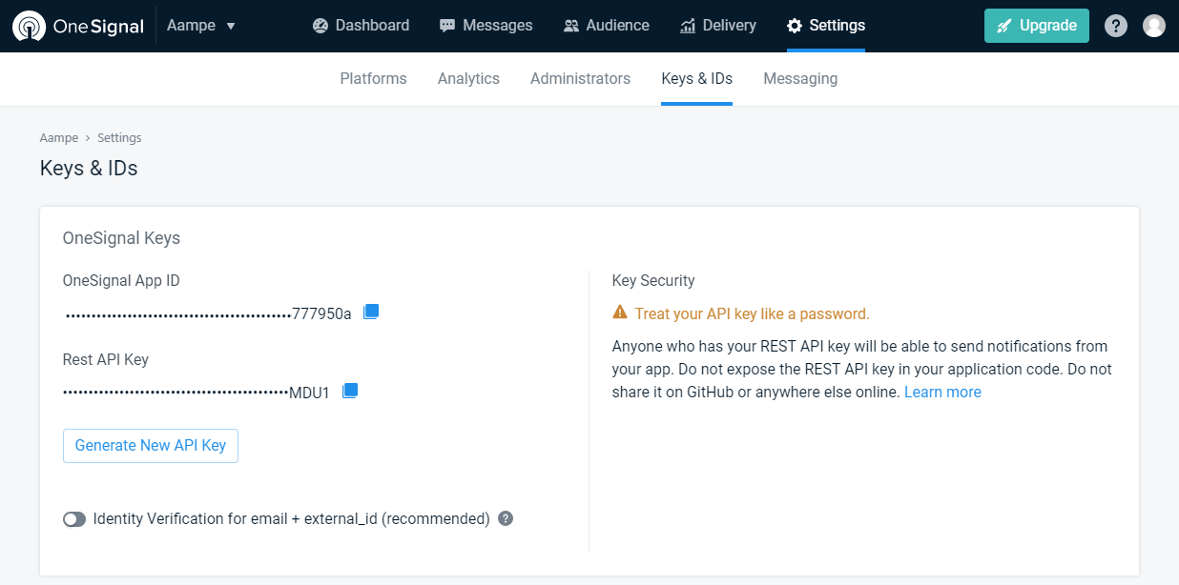
Task: Click the Rest API Key label
Action: (106, 360)
